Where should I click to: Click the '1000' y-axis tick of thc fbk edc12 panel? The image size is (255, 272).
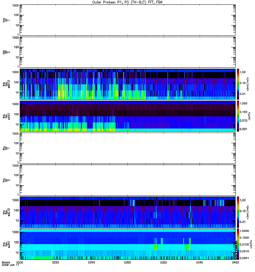[x=15, y=200]
